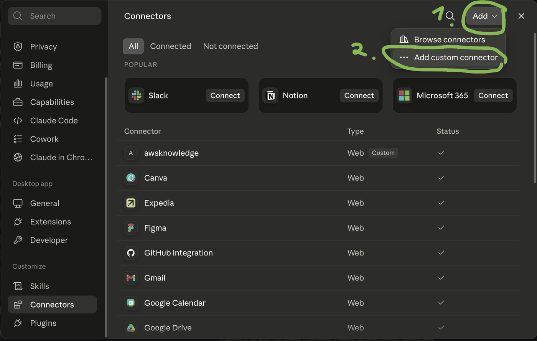Click the Billing card icon

click(18, 65)
